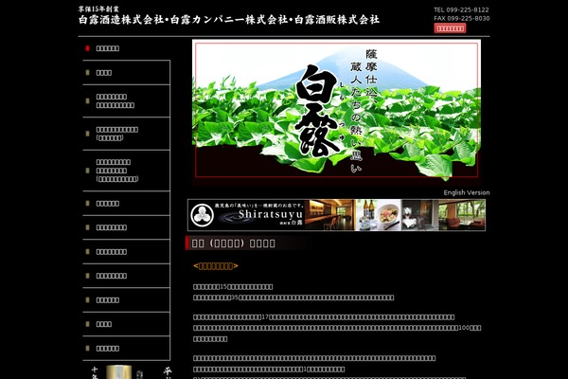Click the FAX 099-225-8030 text

[462, 18]
